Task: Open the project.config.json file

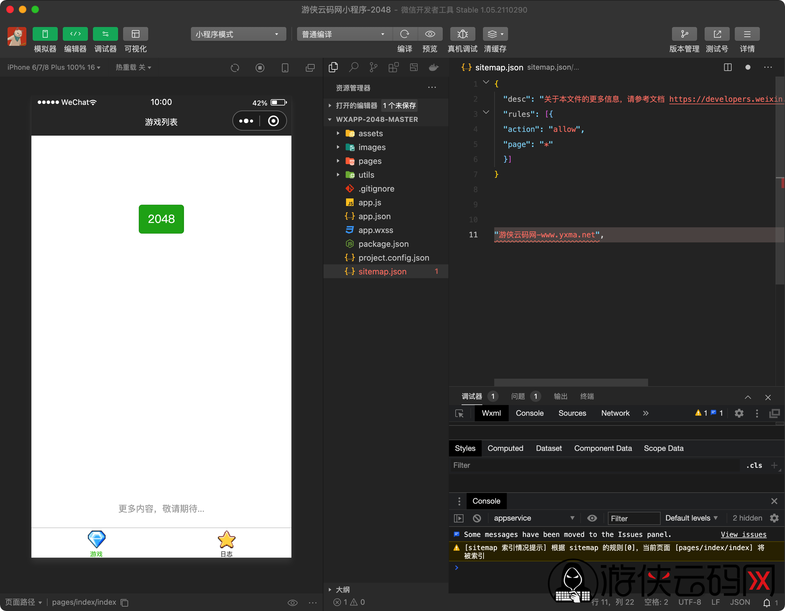Action: pyautogui.click(x=386, y=258)
